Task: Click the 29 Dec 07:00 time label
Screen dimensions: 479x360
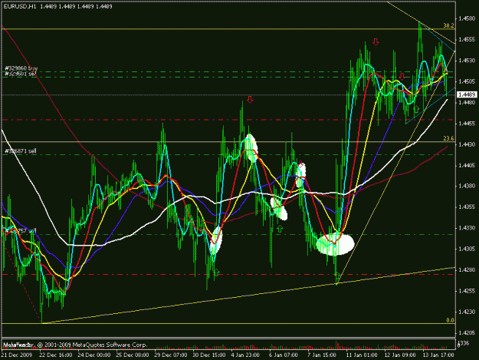Action: 170,355
